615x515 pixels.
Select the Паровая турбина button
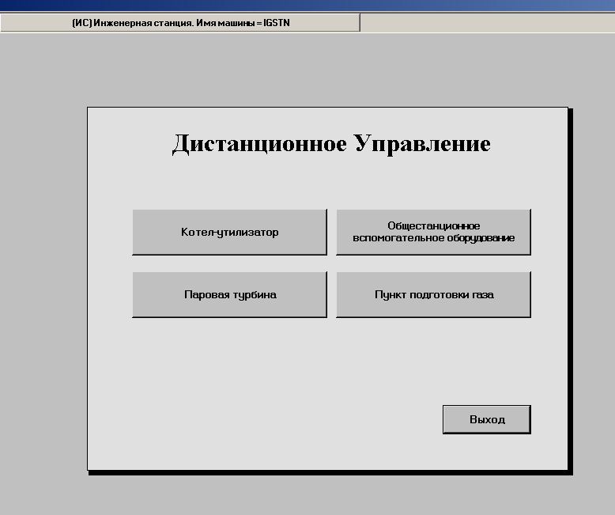pyautogui.click(x=229, y=294)
